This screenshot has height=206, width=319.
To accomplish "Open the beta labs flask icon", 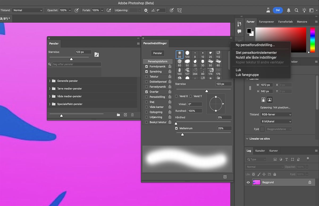I will click(x=268, y=10).
